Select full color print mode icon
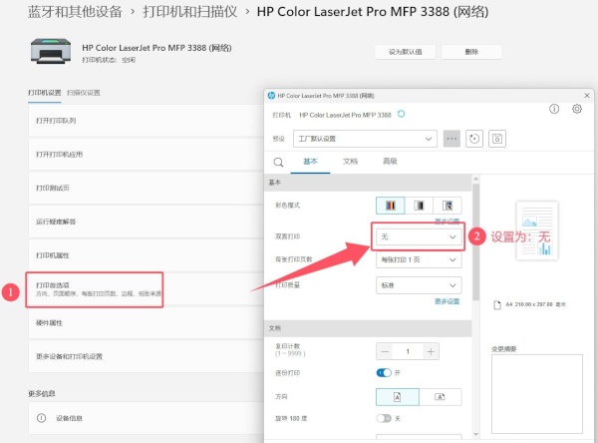This screenshot has width=598, height=443. pyautogui.click(x=390, y=206)
